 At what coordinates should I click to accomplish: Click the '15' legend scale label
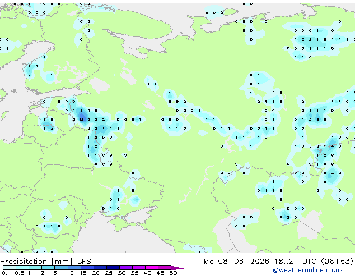coord(83,273)
